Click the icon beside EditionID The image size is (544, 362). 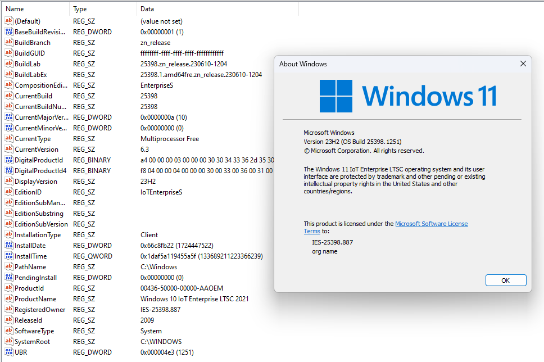(x=8, y=192)
